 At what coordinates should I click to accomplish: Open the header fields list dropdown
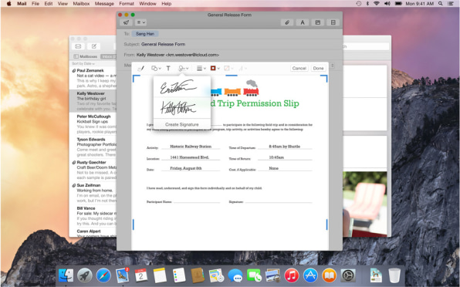click(x=141, y=22)
